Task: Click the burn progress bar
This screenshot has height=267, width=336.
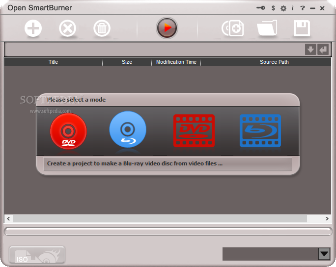Action: [x=168, y=232]
